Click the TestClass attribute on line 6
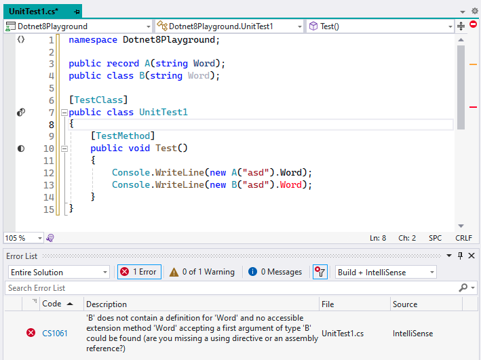This screenshot has height=360, width=481. tap(98, 100)
